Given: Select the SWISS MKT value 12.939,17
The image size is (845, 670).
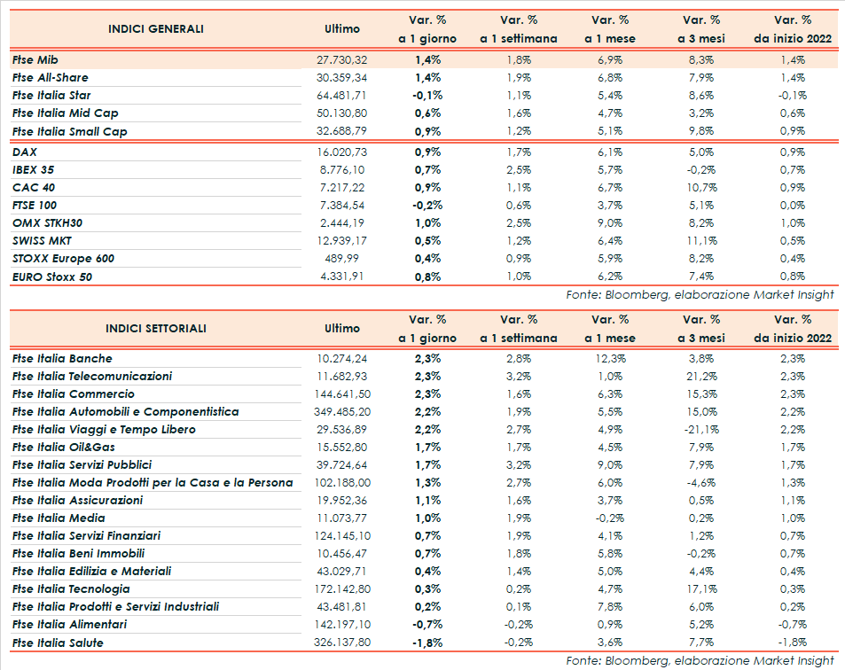Looking at the screenshot, I should (341, 241).
